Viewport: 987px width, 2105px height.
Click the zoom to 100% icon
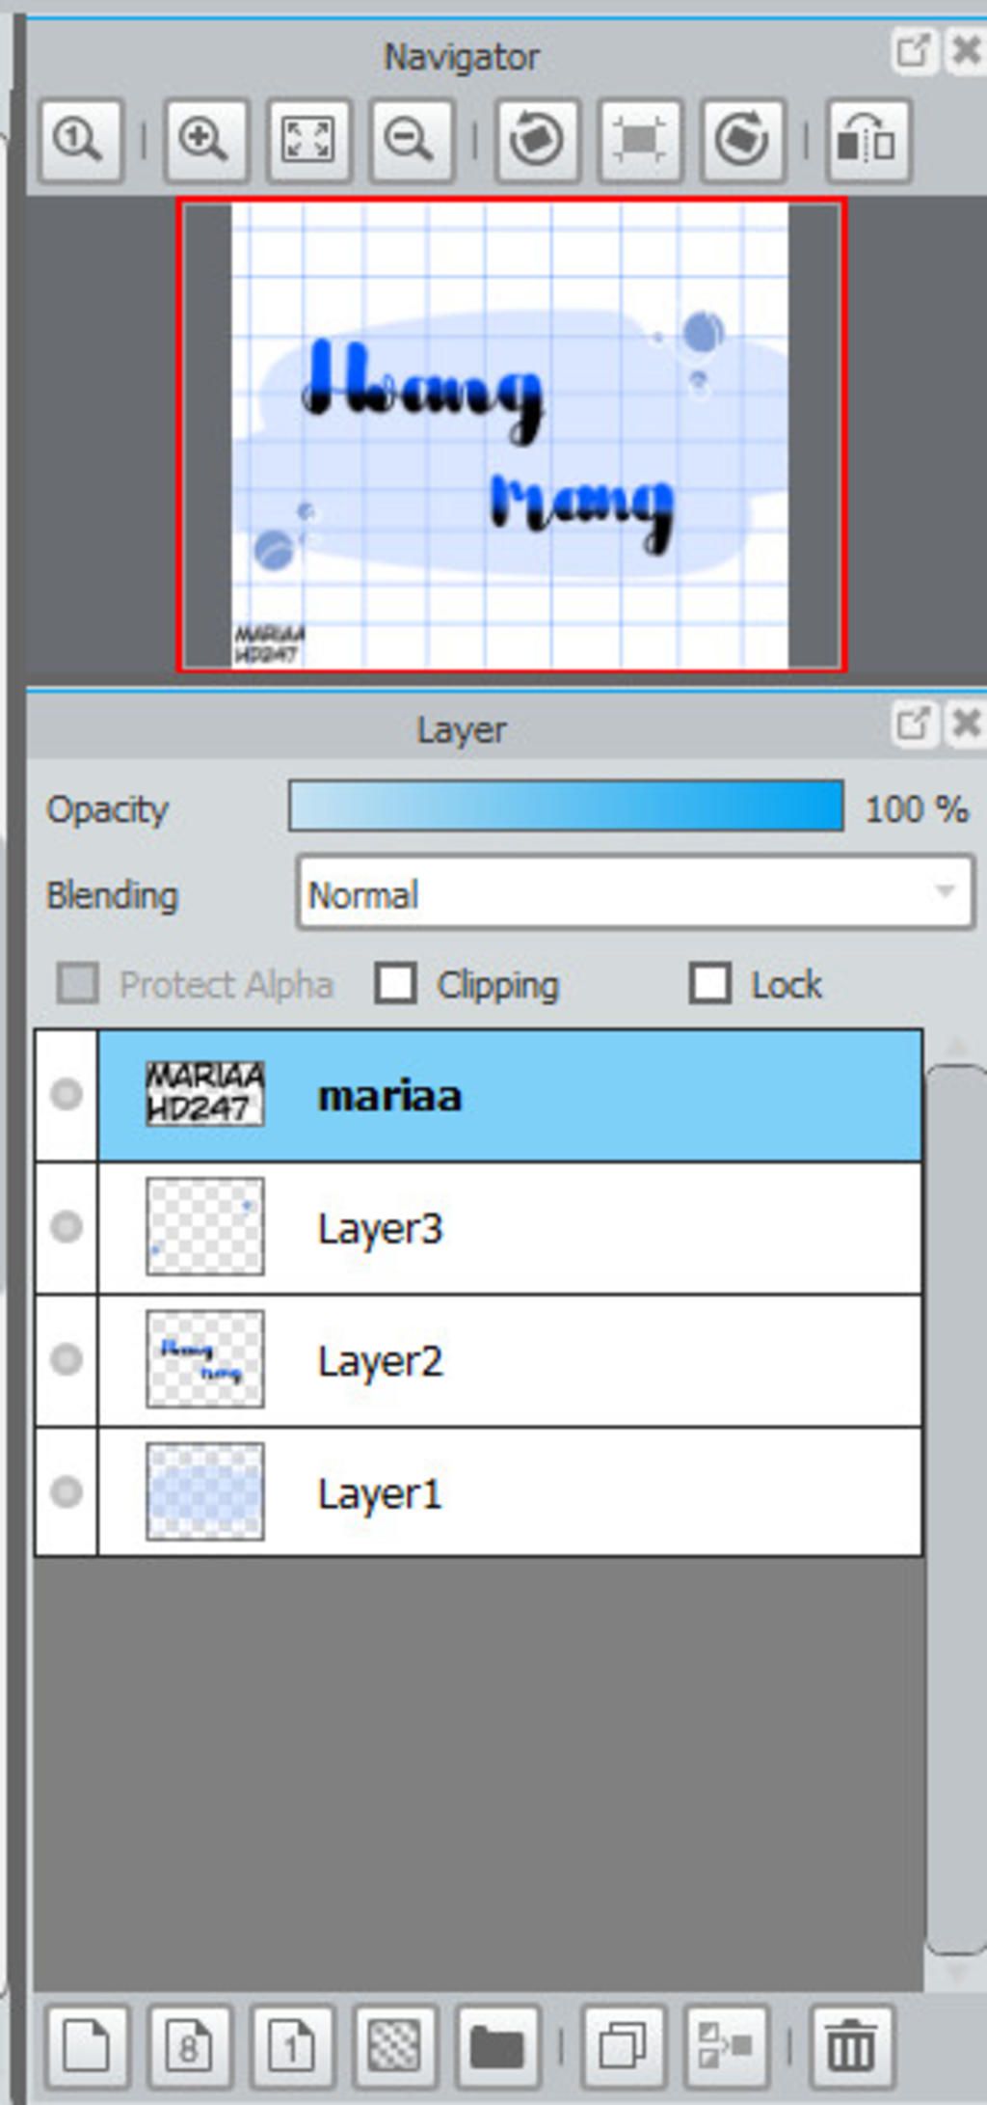[81, 141]
